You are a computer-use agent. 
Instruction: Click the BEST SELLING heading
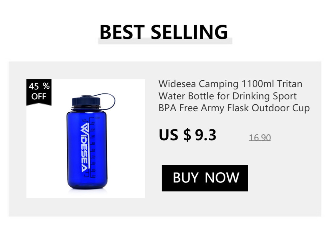point(164,32)
